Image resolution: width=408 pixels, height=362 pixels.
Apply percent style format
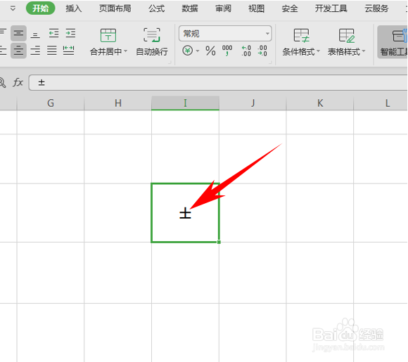click(210, 51)
